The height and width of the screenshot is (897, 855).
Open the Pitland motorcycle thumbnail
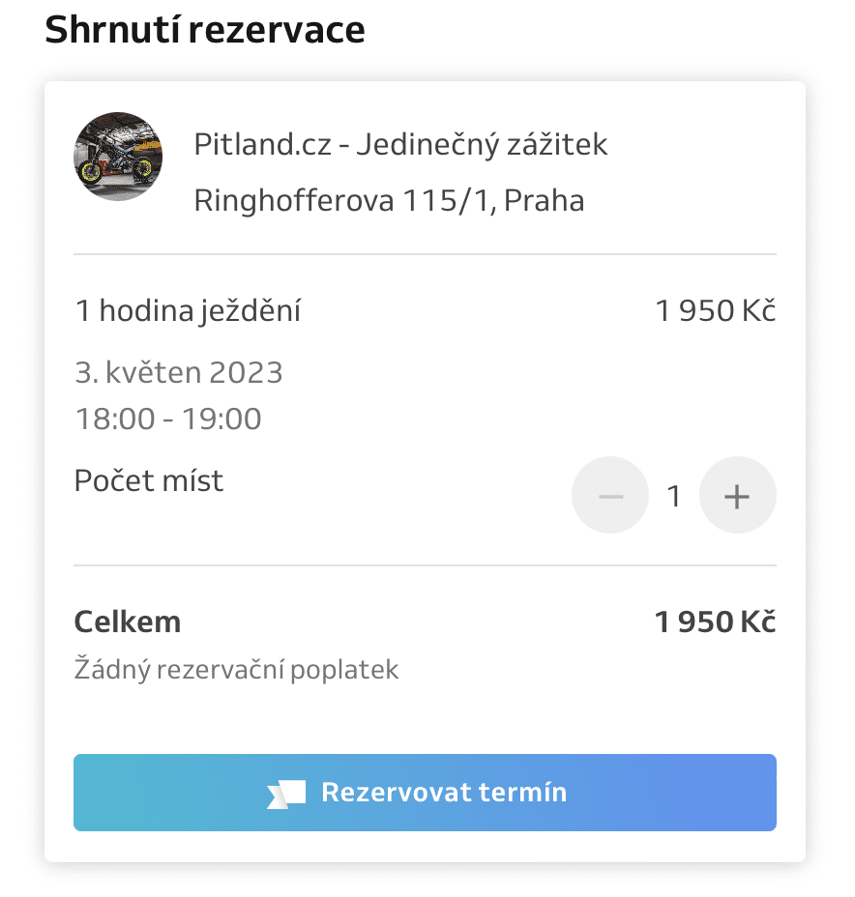coord(118,157)
